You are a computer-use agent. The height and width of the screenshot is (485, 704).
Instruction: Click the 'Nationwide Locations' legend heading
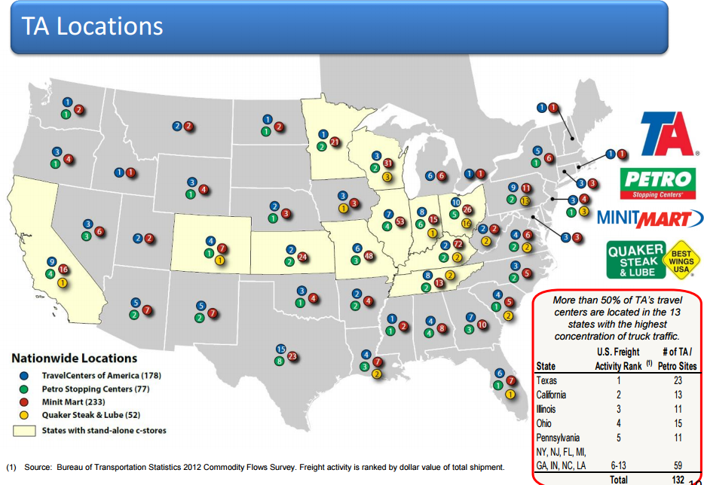tap(75, 358)
